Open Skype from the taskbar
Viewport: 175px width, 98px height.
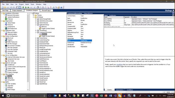(120, 96)
